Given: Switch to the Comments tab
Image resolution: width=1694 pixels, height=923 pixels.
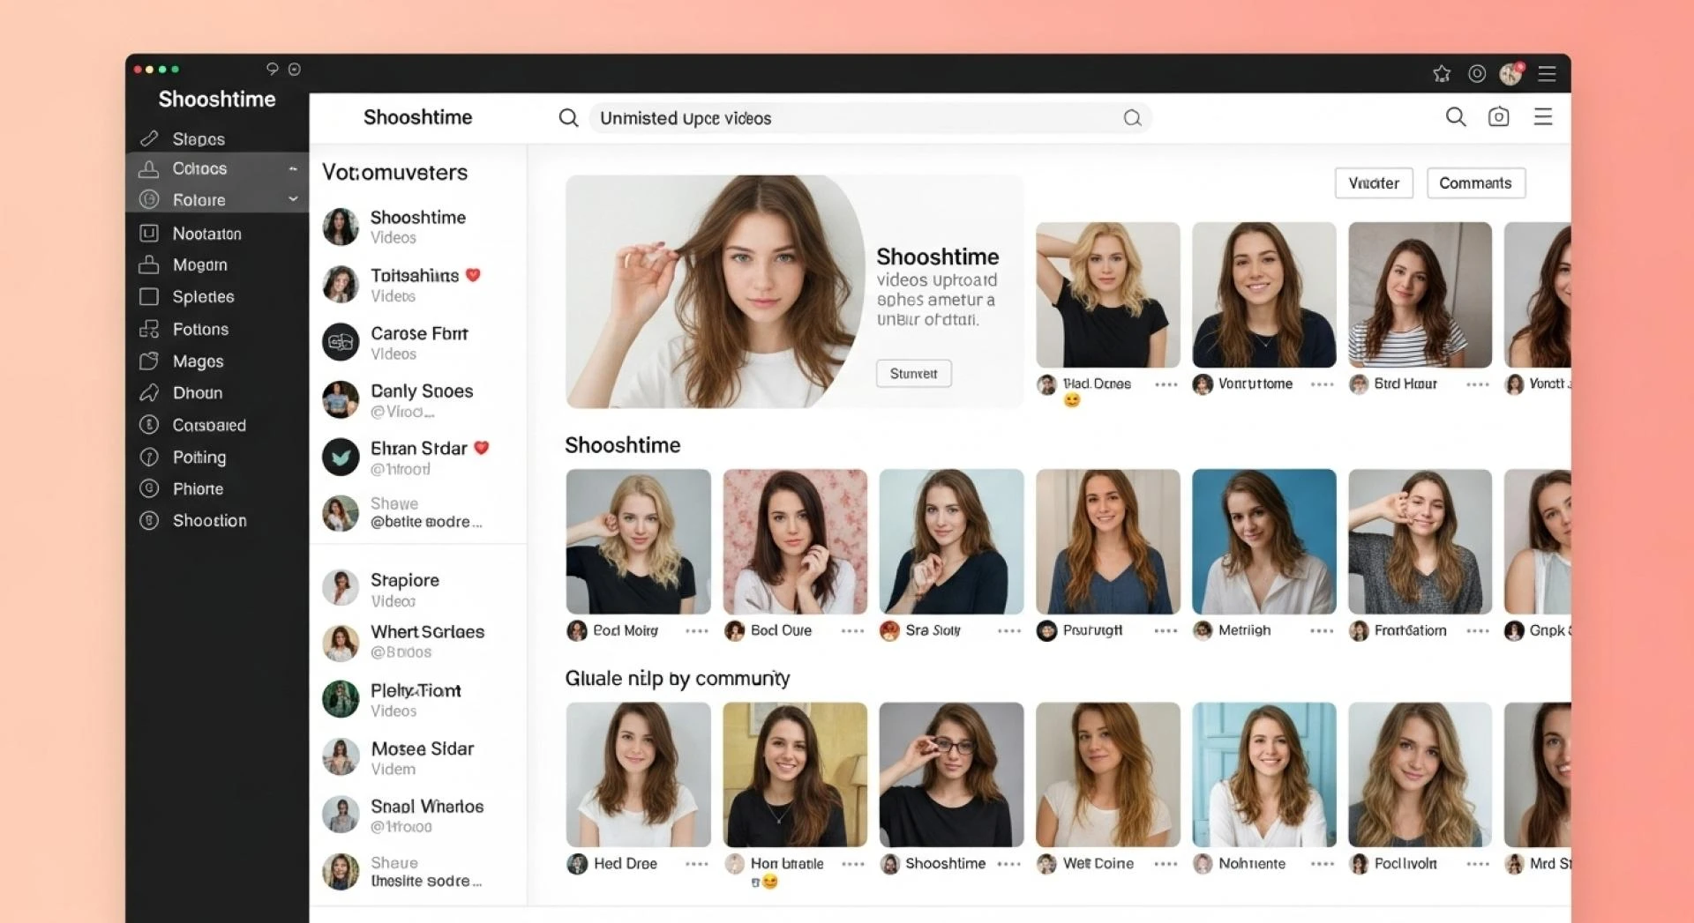Looking at the screenshot, I should point(1475,183).
